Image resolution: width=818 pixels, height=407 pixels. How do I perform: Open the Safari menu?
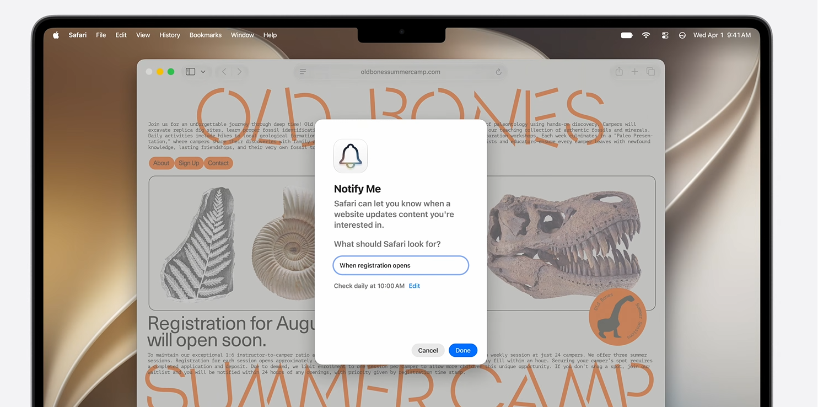click(x=78, y=35)
